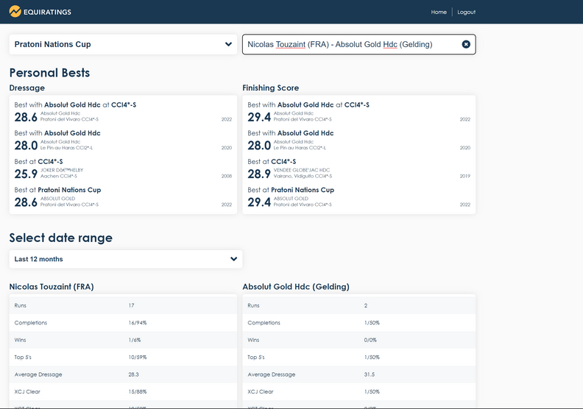Click the Best at CCI4*-S label under Finishing Score
Viewport: 583px width, 409px height.
272,162
